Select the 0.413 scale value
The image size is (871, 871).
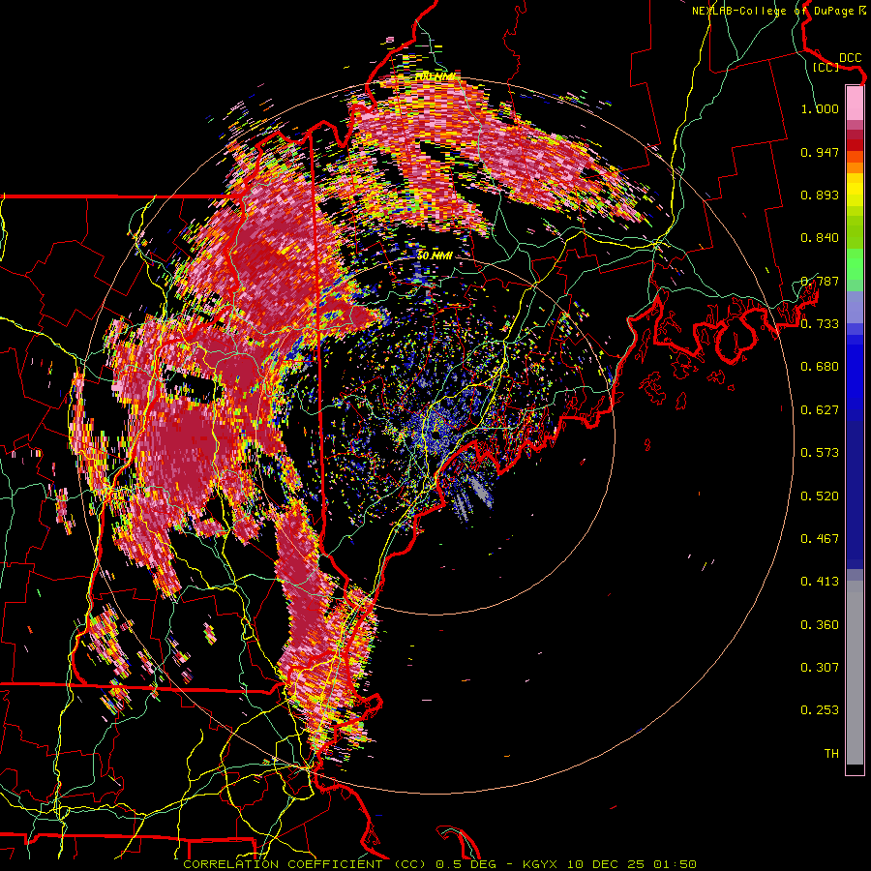[820, 582]
